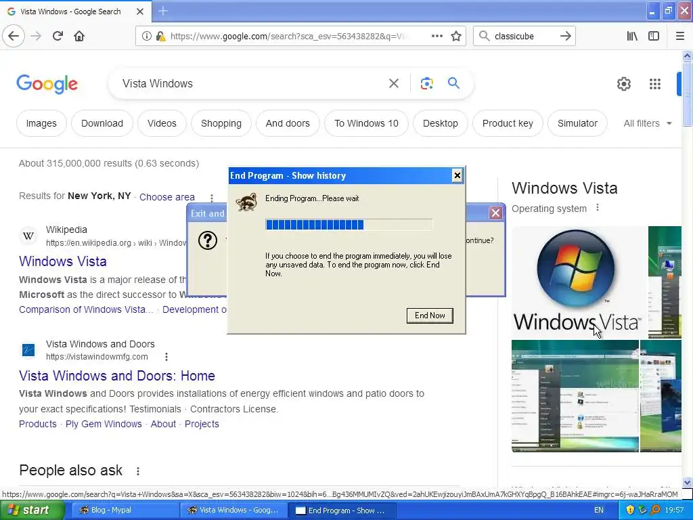Open the Library icon in the toolbar
Viewport: 693px width, 520px height.
[x=632, y=37]
